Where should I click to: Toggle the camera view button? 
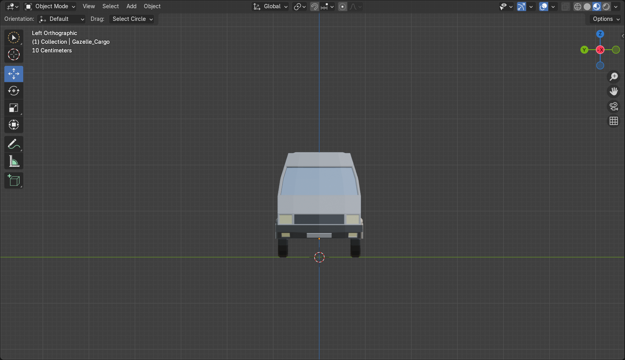click(x=614, y=106)
